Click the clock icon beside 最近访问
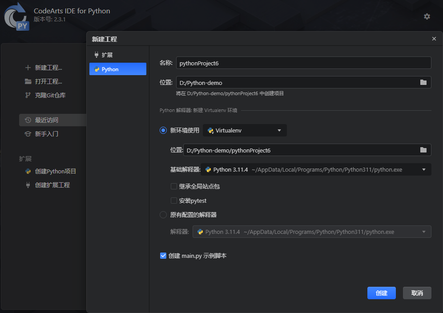This screenshot has height=313, width=443. (28, 120)
